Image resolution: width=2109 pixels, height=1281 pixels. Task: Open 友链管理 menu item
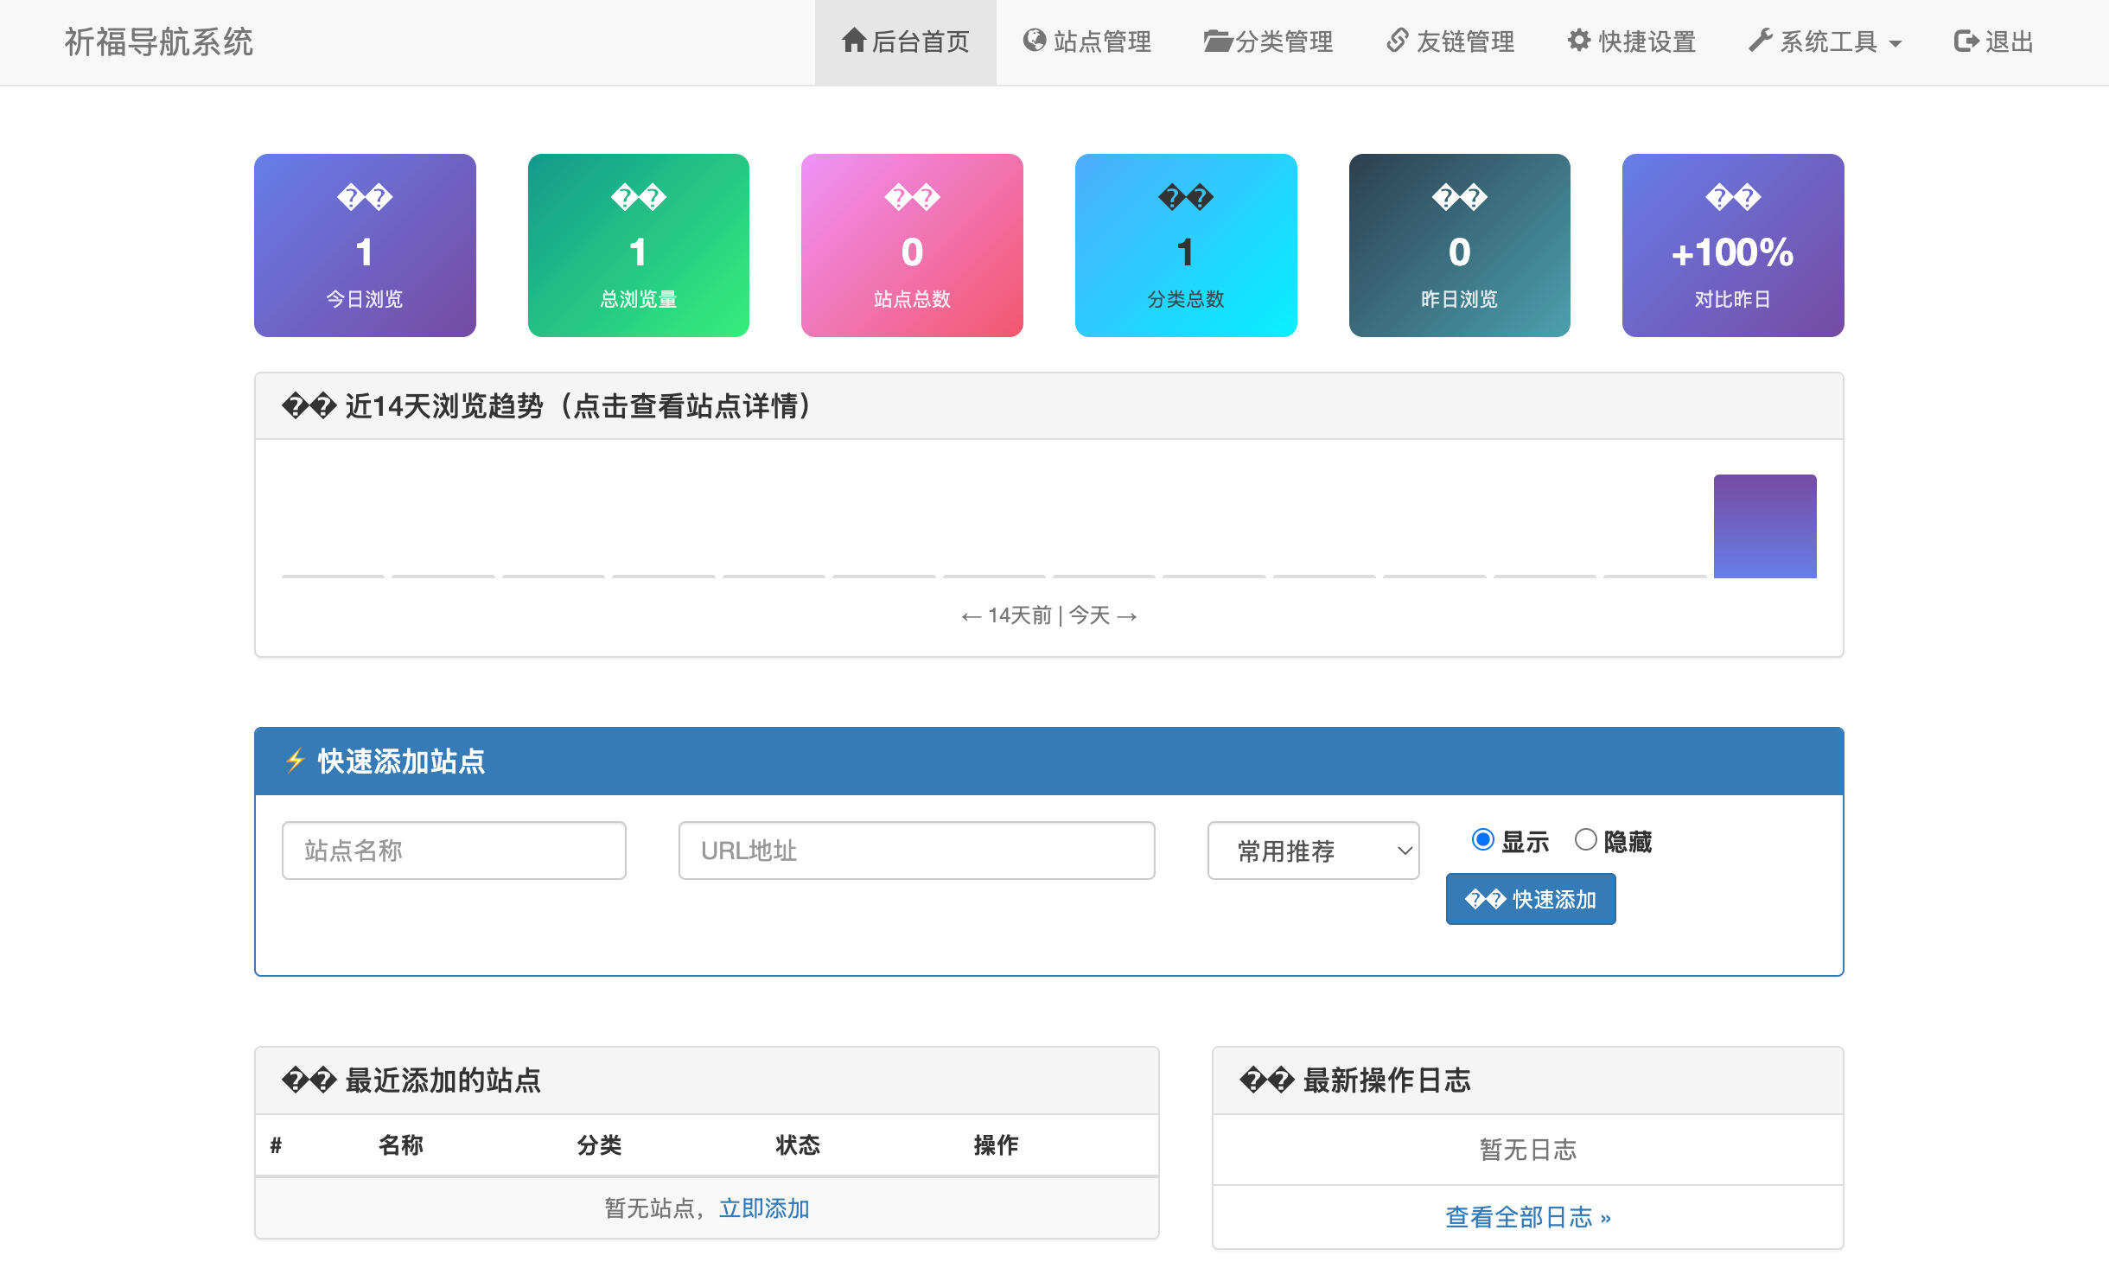pyautogui.click(x=1450, y=41)
